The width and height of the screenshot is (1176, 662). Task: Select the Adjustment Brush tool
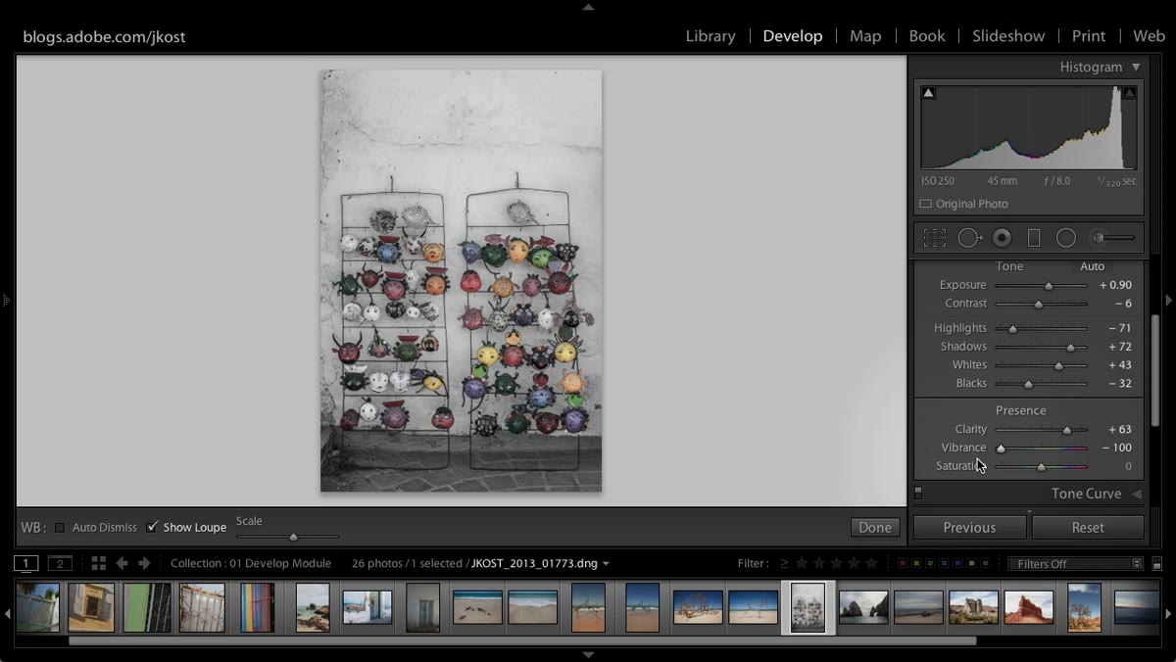1113,238
